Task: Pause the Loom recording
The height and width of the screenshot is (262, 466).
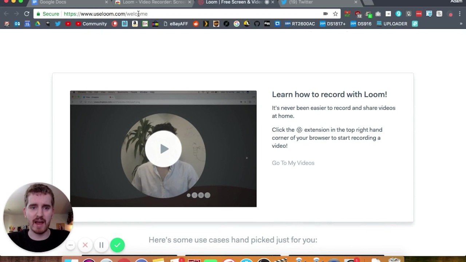Action: 101,245
